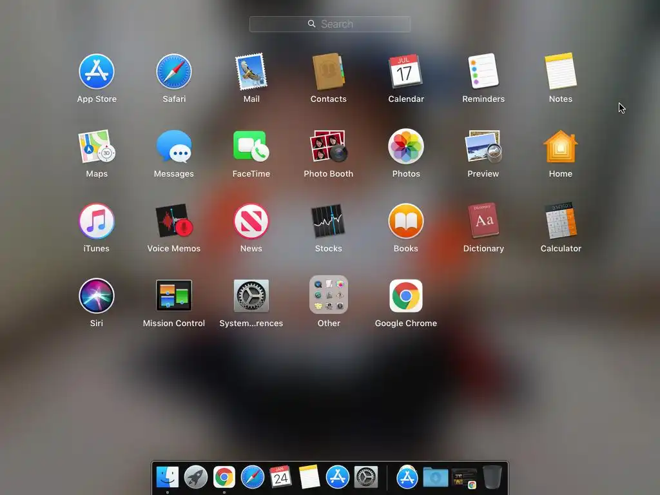Open the Reminders app
The width and height of the screenshot is (660, 495).
pyautogui.click(x=483, y=71)
